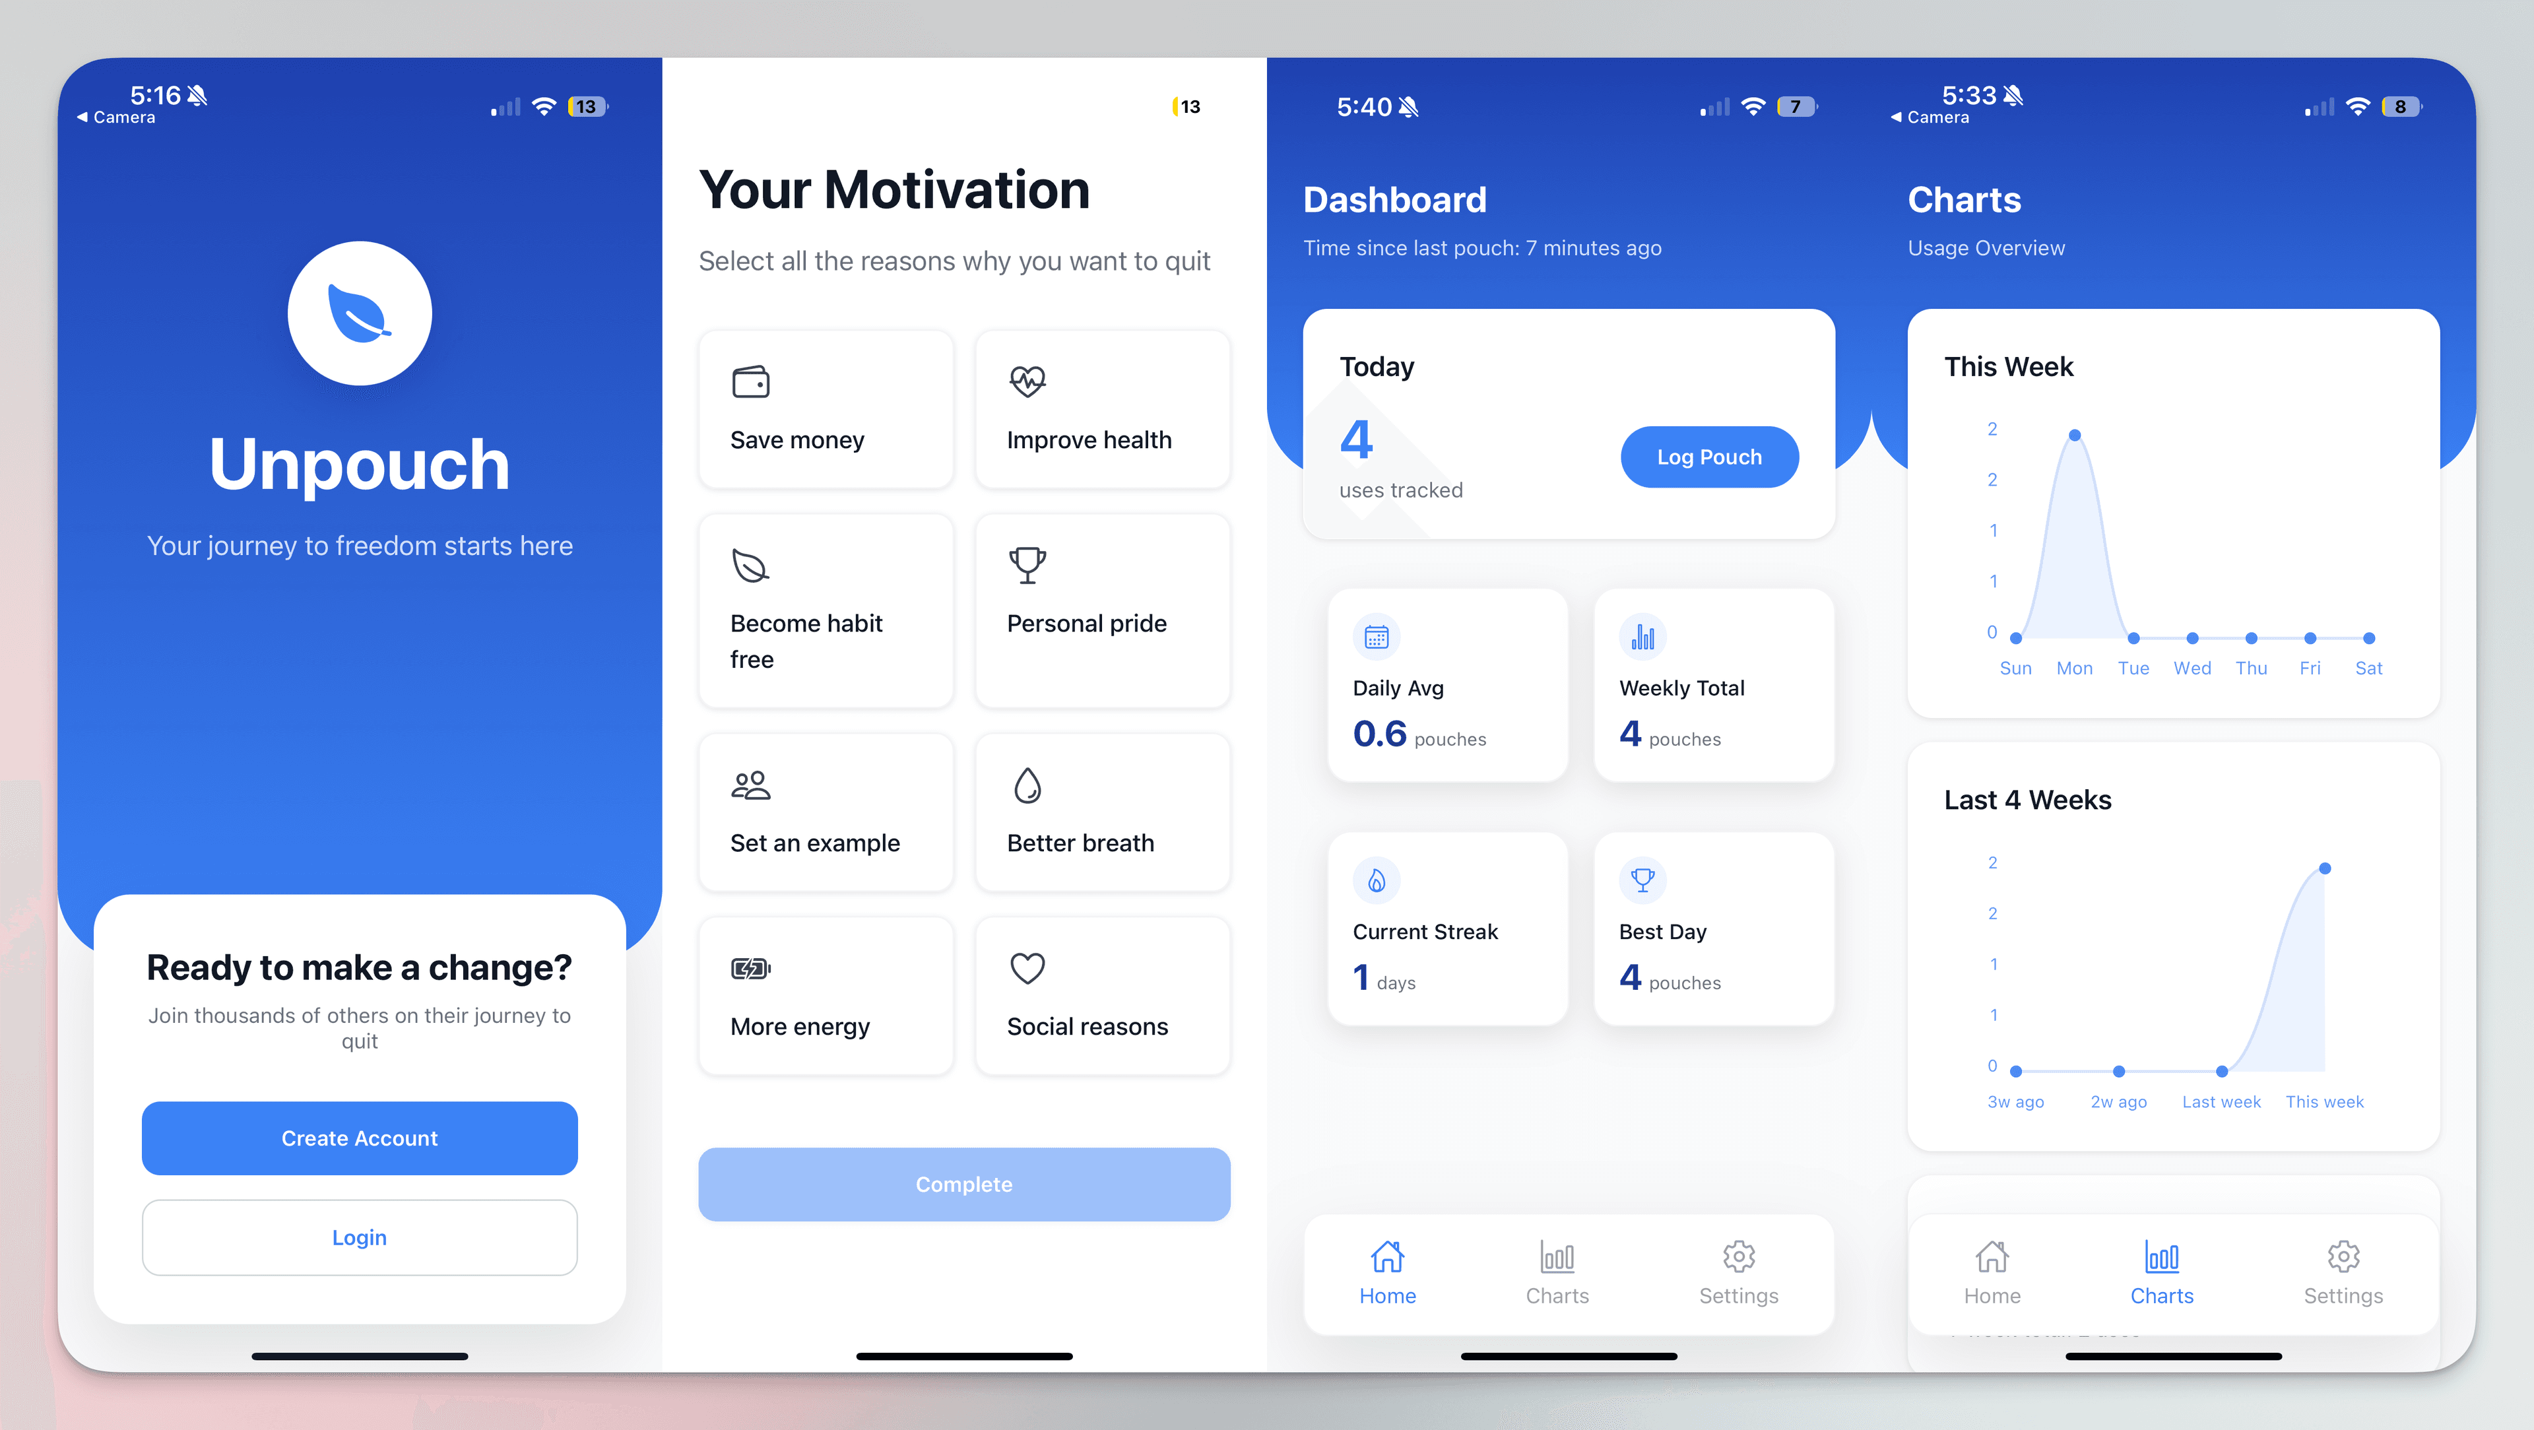
Task: Select the More energy battery icon
Action: tap(750, 969)
